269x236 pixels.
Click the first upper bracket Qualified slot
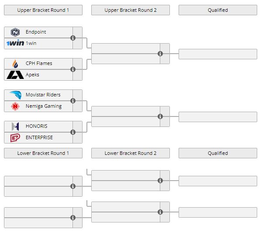click(217, 54)
